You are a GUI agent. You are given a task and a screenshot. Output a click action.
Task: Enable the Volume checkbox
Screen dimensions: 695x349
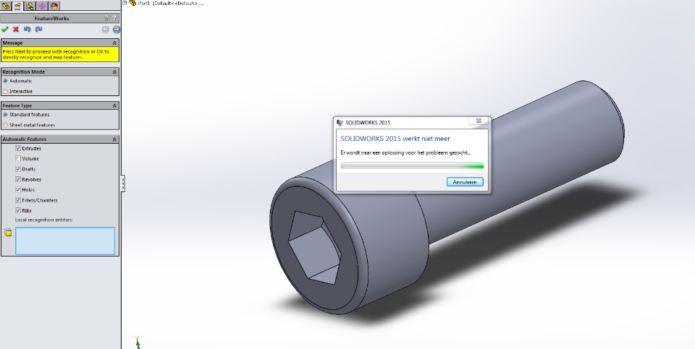(x=18, y=158)
